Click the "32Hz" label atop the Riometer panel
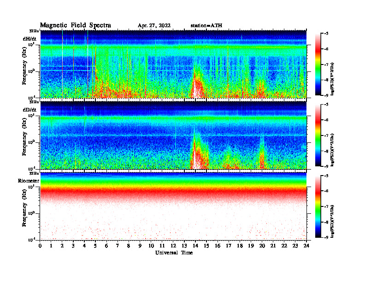The width and height of the screenshot is (365, 282). pos(34,173)
